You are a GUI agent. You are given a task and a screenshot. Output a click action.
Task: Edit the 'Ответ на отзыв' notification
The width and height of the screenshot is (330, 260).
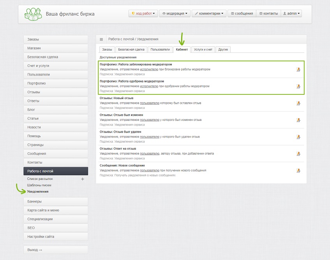(x=298, y=154)
